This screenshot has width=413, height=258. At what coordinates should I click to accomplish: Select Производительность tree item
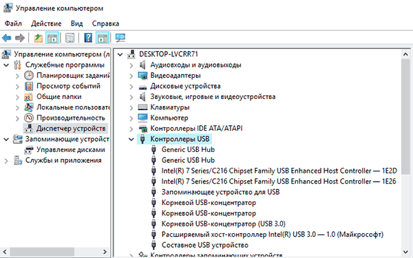click(71, 118)
